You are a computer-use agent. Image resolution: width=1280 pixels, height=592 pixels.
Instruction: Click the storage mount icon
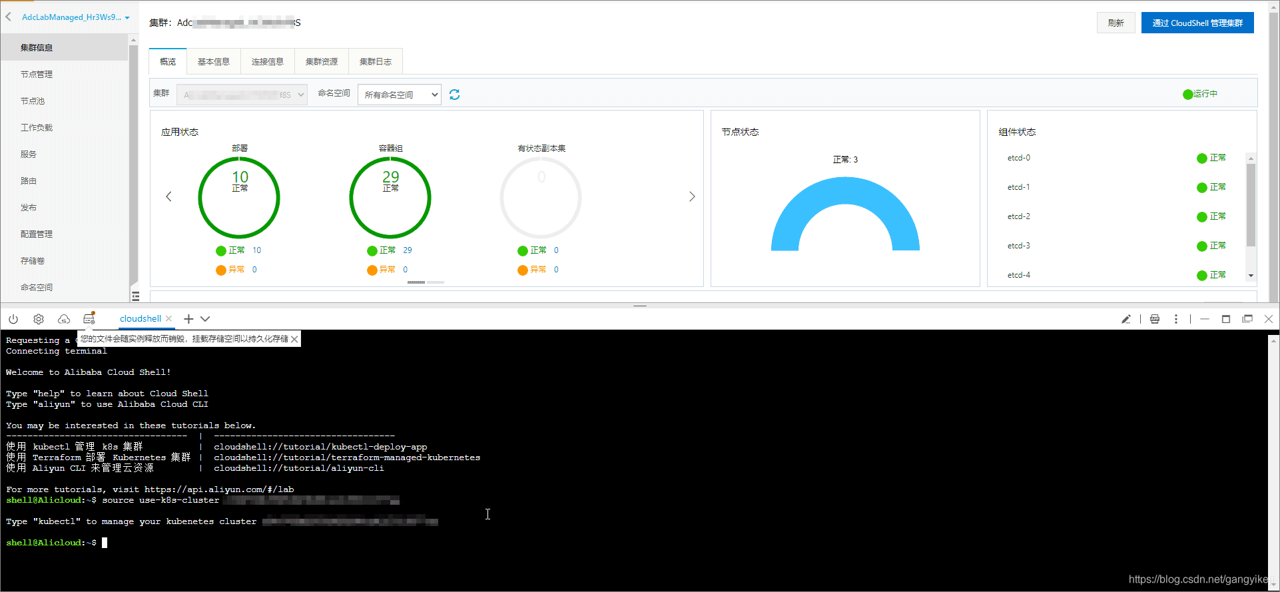click(89, 318)
